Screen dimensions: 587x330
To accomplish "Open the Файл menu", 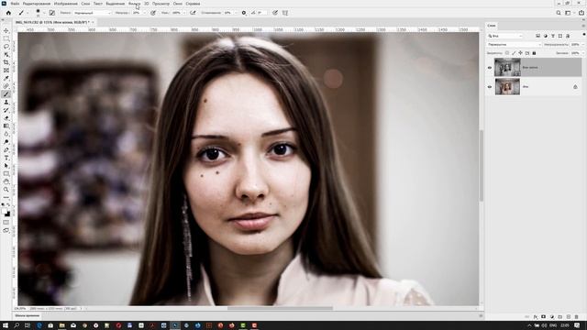I will (15, 4).
